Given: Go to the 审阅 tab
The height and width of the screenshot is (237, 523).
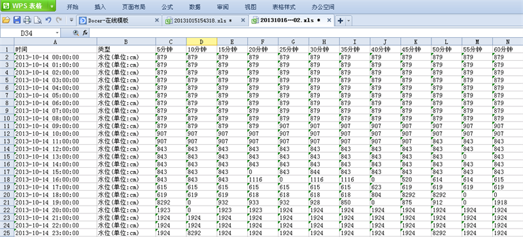Looking at the screenshot, I should (x=222, y=7).
